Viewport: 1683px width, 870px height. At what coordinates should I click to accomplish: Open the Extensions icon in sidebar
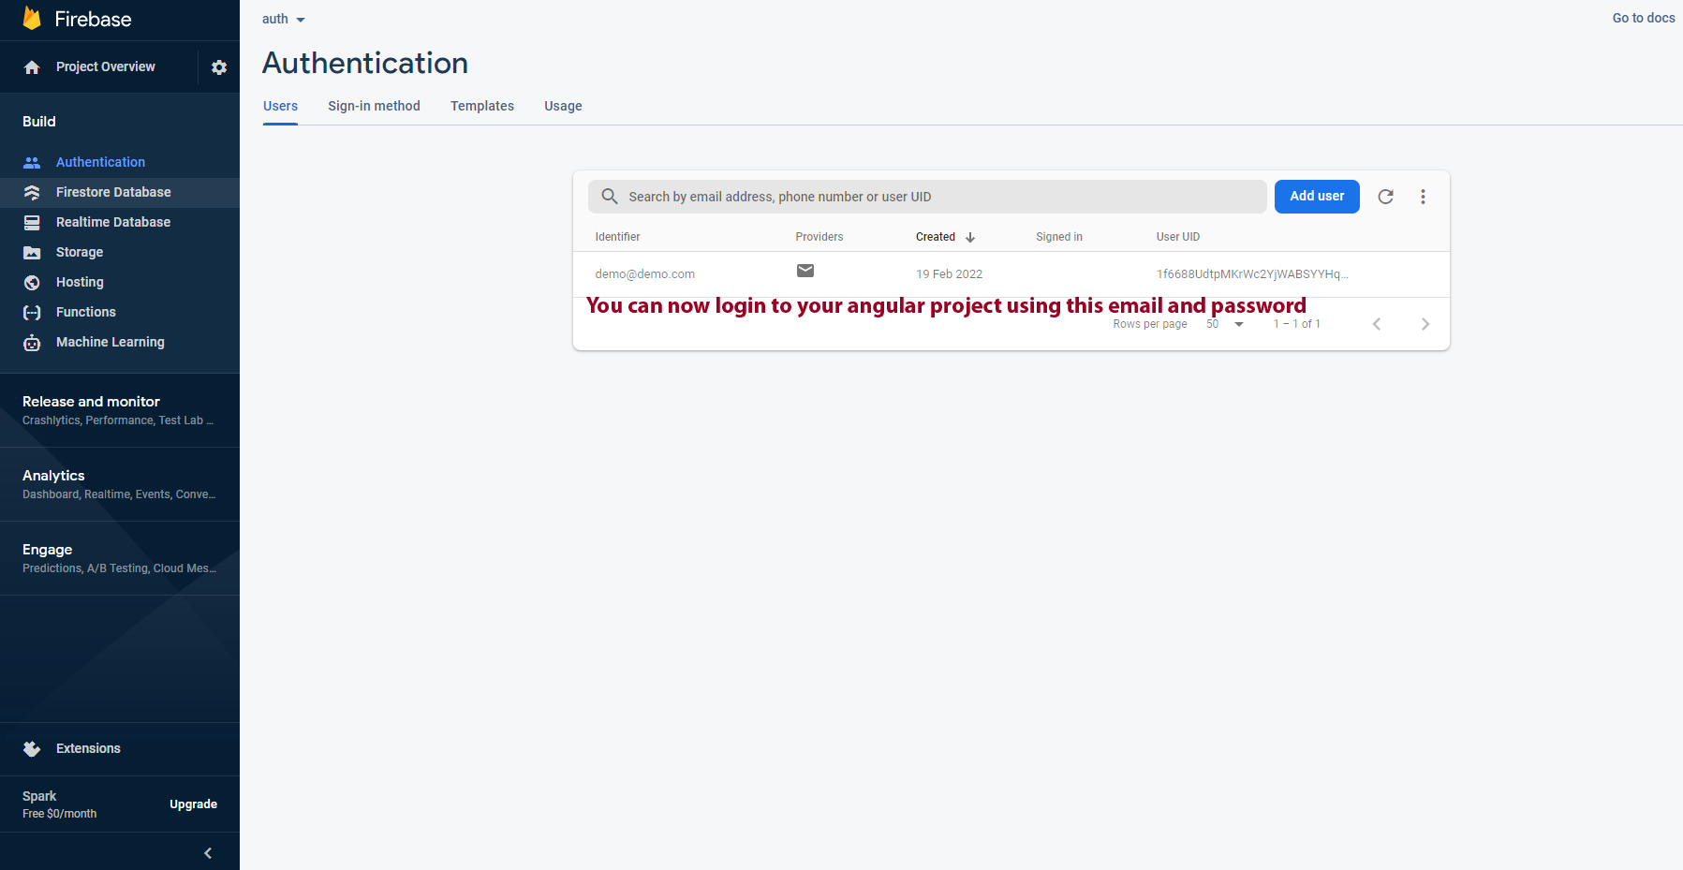(32, 748)
